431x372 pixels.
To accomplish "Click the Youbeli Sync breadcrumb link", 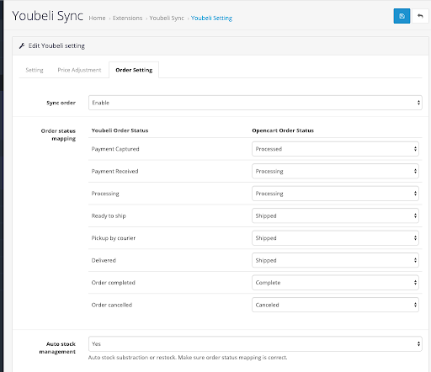I will point(167,18).
